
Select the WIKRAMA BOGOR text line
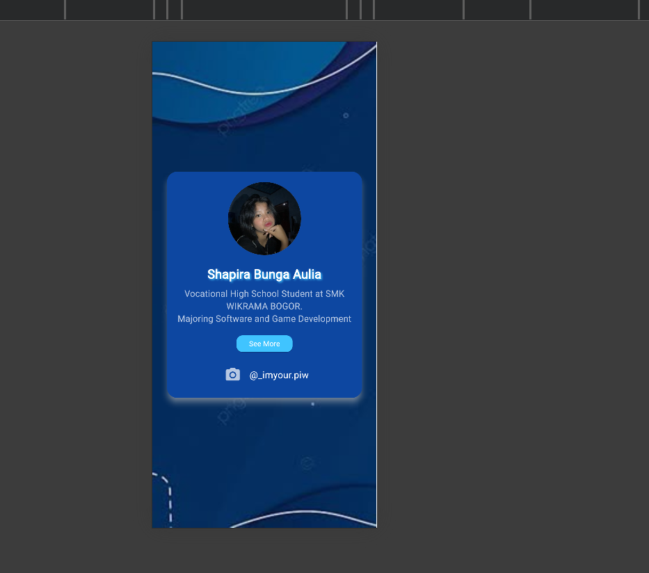pos(264,307)
